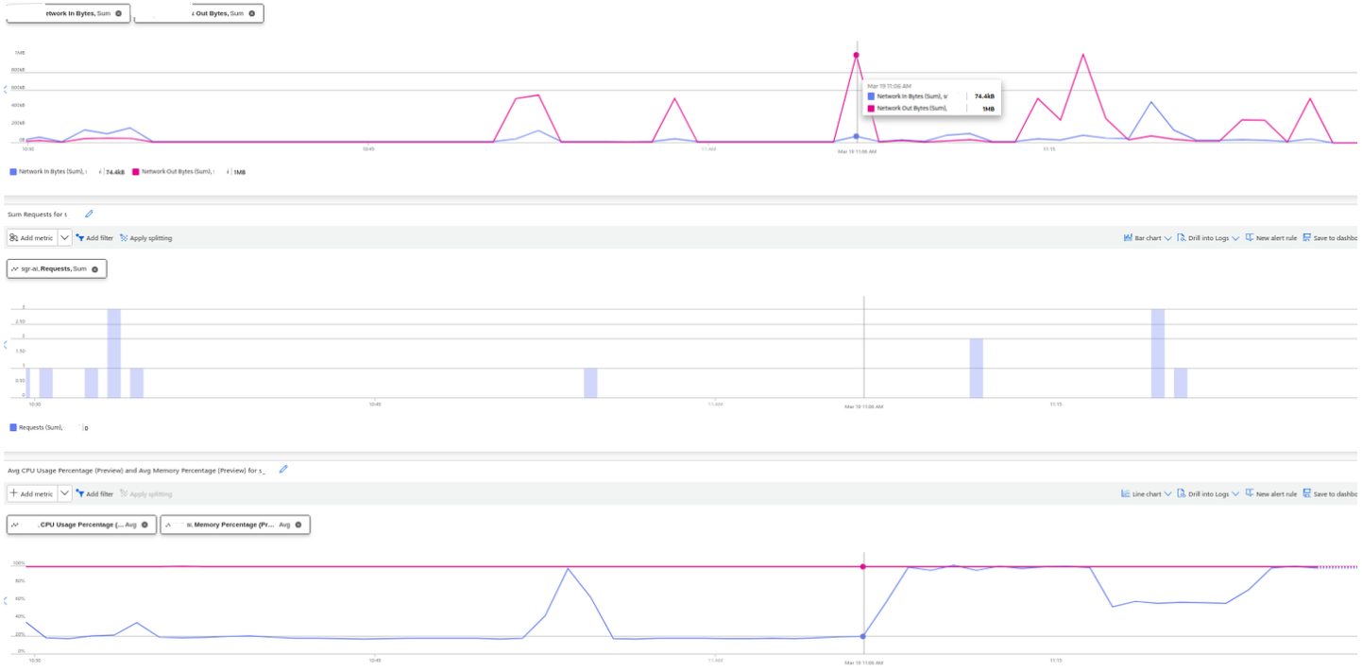1362x672 pixels.
Task: Open Line chart dropdown on CPU chart
Action: [x=1169, y=493]
